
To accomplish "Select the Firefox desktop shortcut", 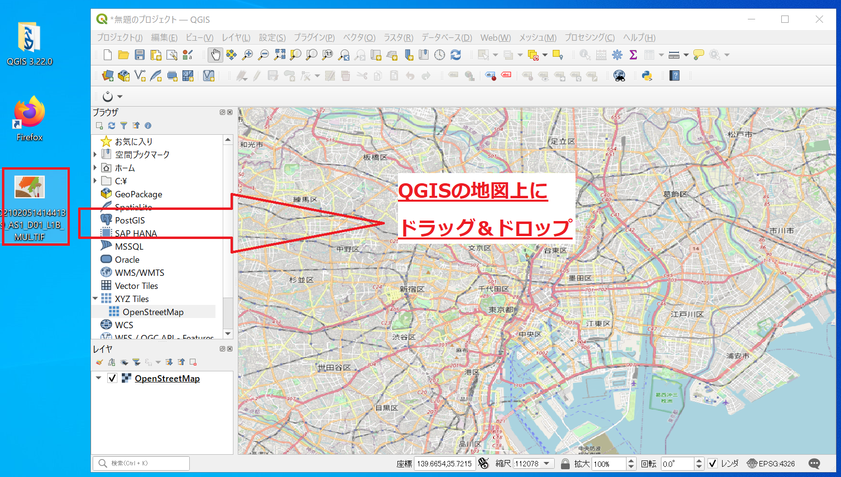I will [29, 119].
